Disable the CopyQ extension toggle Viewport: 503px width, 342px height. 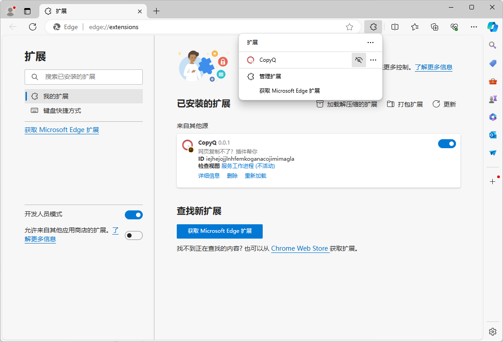pos(447,144)
